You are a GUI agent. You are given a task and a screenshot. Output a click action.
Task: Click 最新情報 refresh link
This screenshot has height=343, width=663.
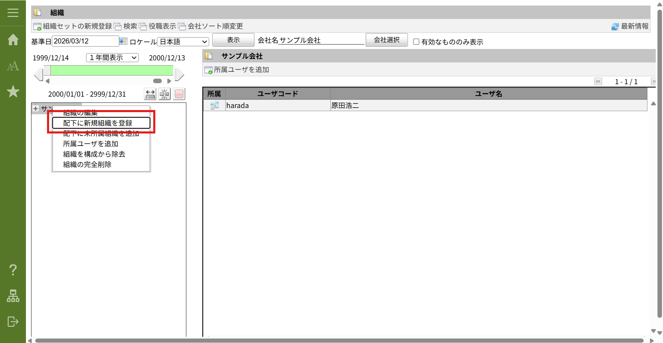pos(630,26)
